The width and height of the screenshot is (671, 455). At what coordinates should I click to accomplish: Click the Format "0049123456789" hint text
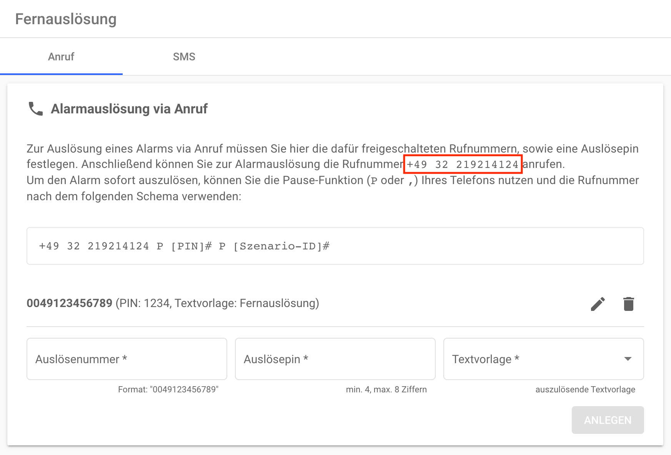pyautogui.click(x=168, y=389)
